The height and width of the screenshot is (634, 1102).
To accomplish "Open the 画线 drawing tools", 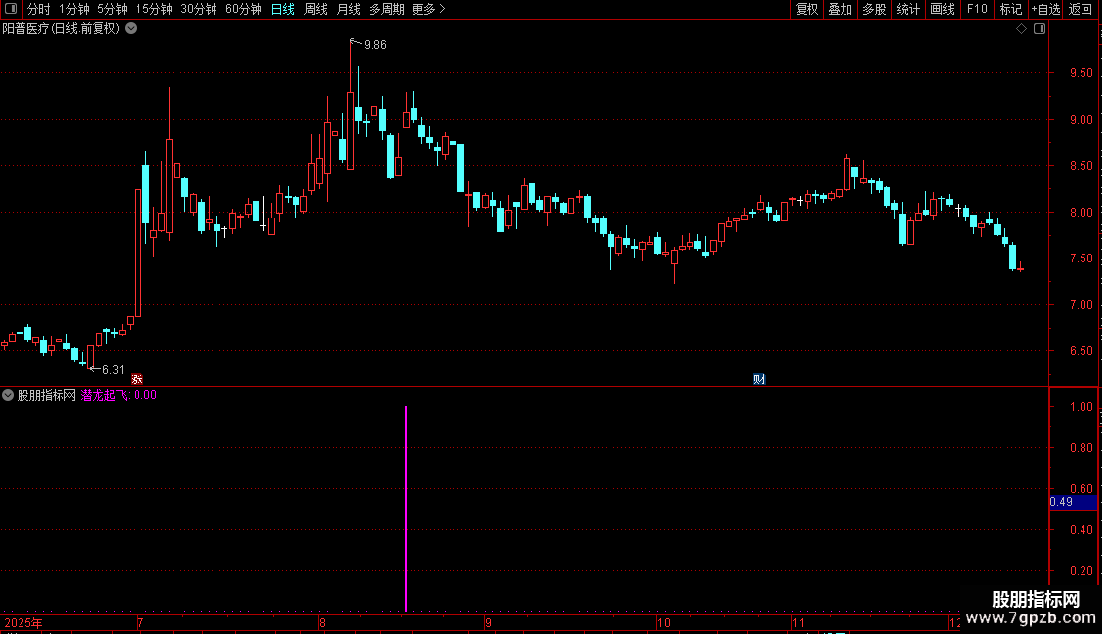I will point(942,9).
